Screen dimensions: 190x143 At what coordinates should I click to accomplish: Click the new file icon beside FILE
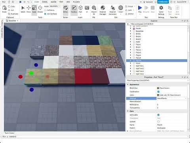[x=9, y=2]
